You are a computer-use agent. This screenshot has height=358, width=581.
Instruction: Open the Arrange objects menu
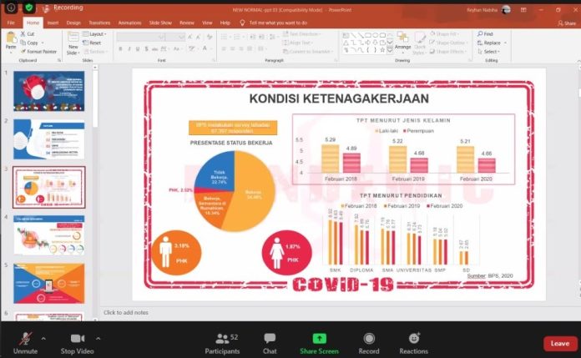click(x=402, y=42)
